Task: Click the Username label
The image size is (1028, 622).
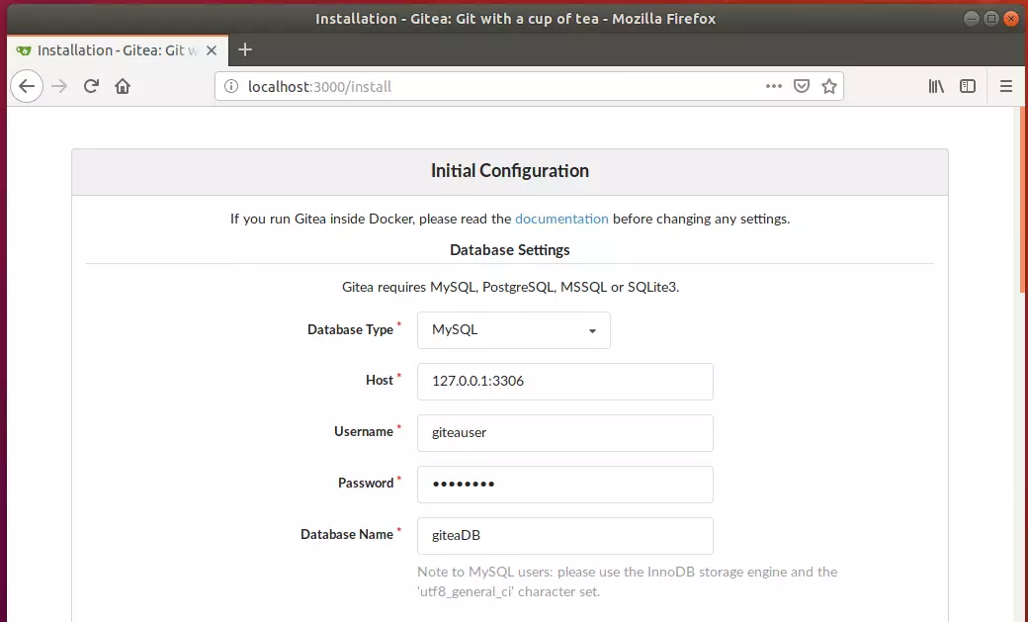Action: (363, 431)
